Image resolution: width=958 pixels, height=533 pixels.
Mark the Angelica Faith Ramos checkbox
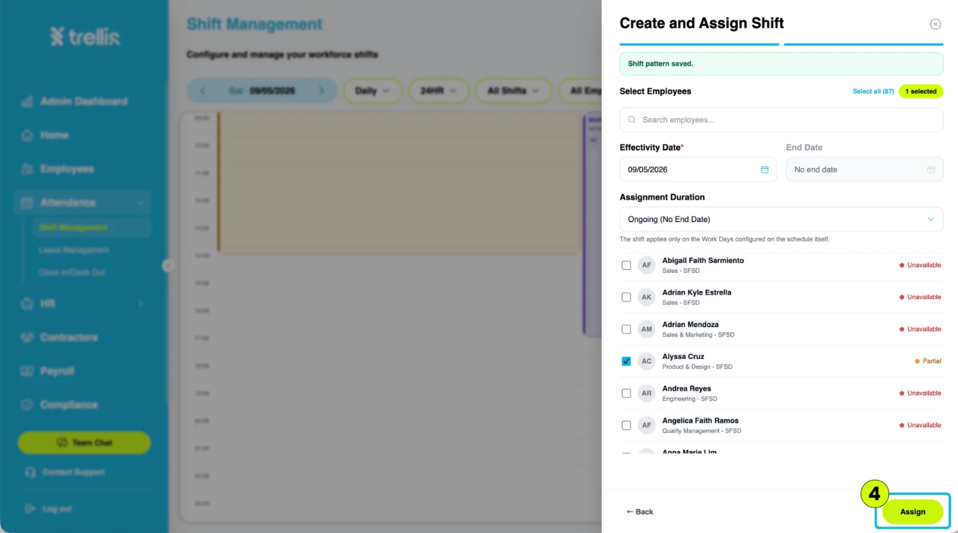click(x=626, y=425)
